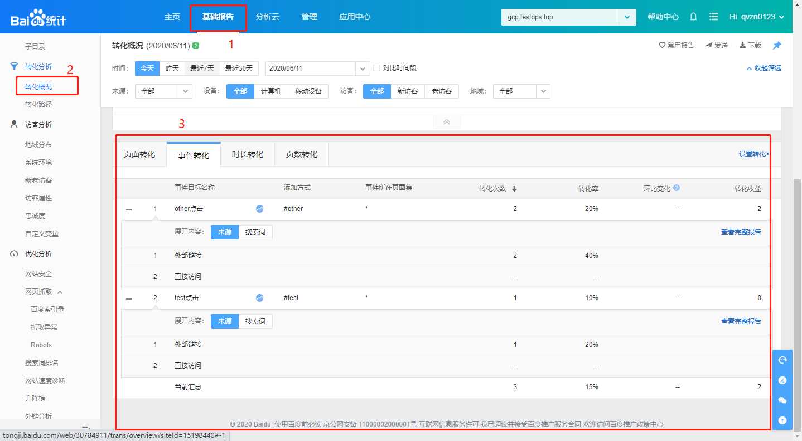The width and height of the screenshot is (802, 441).
Task: Open 百度索引量 in sidebar
Action: coord(47,310)
